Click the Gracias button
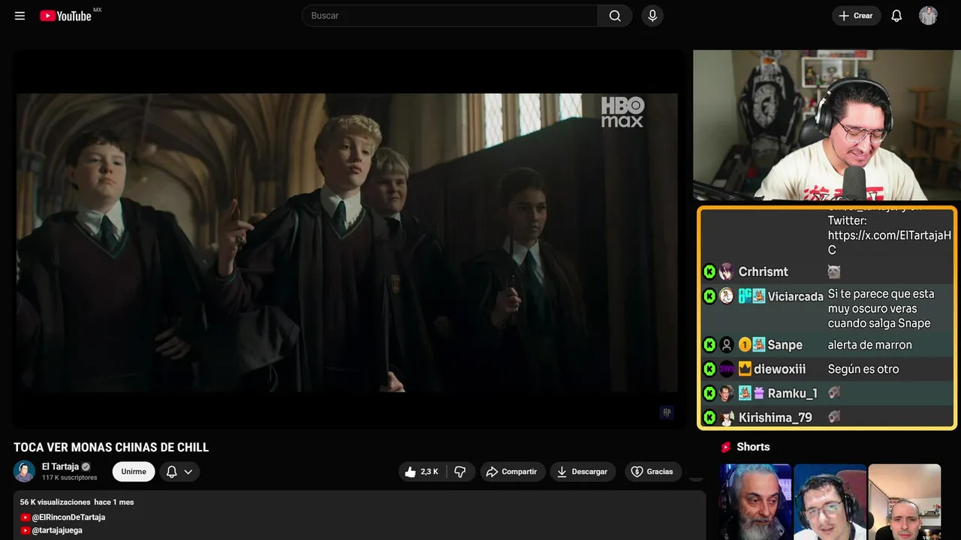This screenshot has height=540, width=961. [652, 472]
